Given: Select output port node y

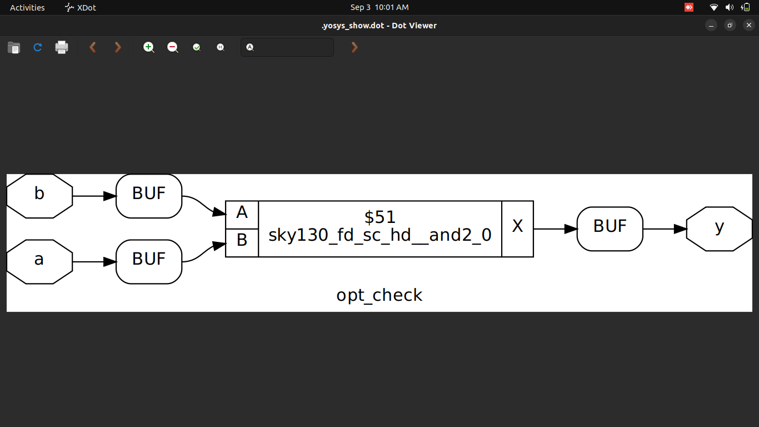Looking at the screenshot, I should [719, 228].
